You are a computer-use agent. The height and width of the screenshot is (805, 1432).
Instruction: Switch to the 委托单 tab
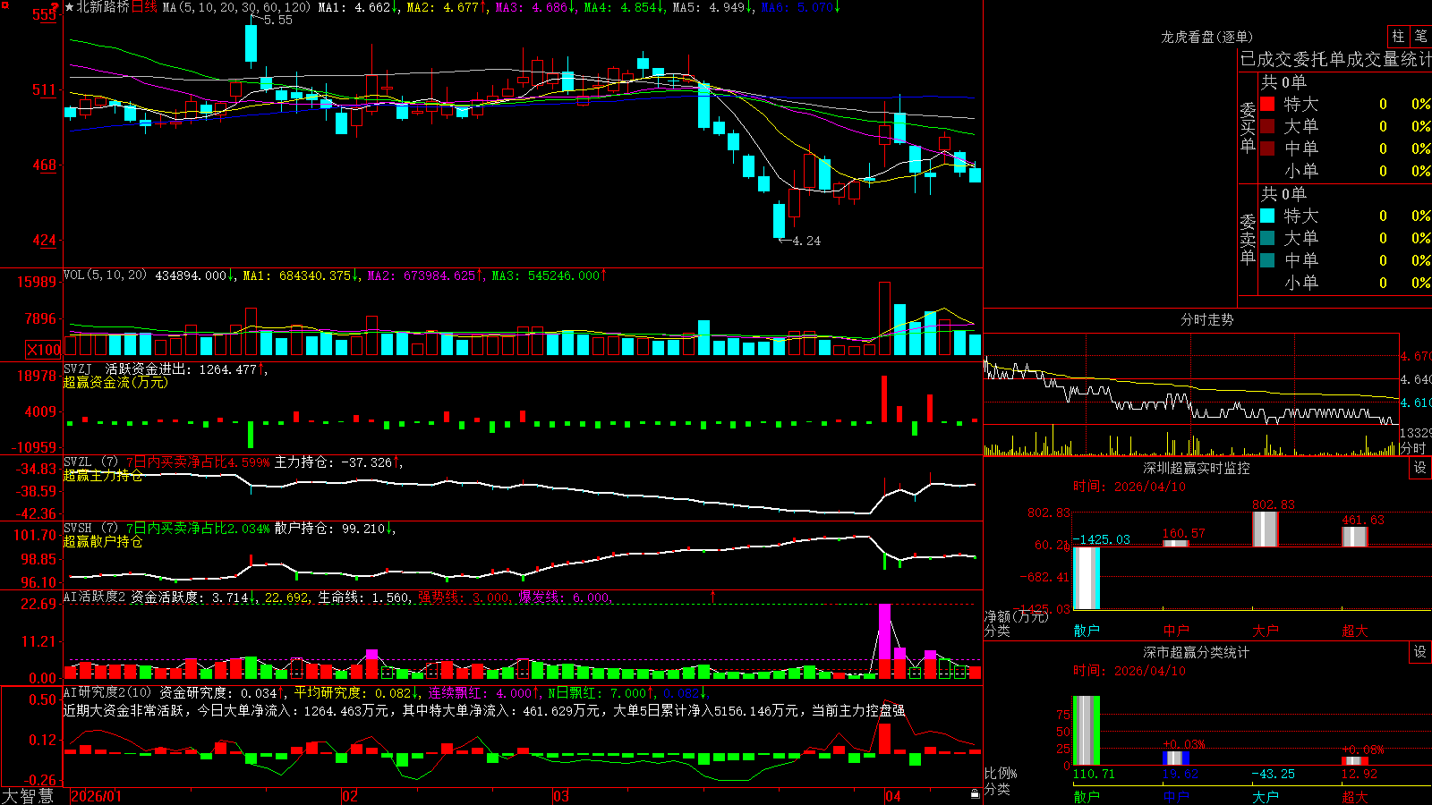1320,59
